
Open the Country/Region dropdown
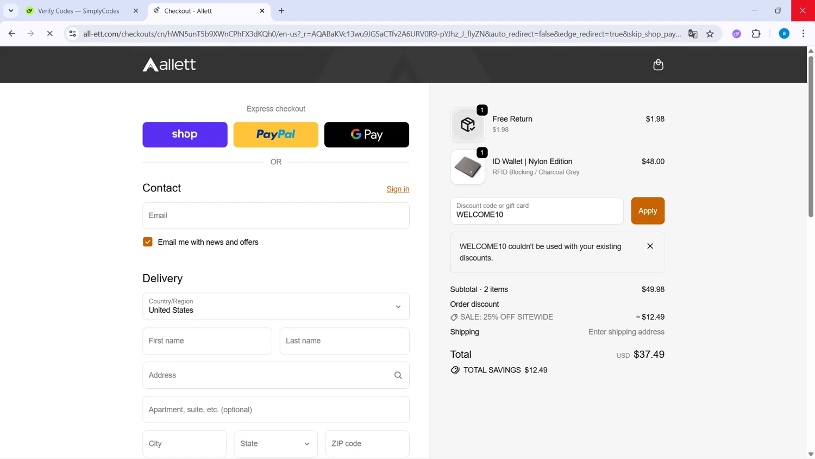(276, 306)
